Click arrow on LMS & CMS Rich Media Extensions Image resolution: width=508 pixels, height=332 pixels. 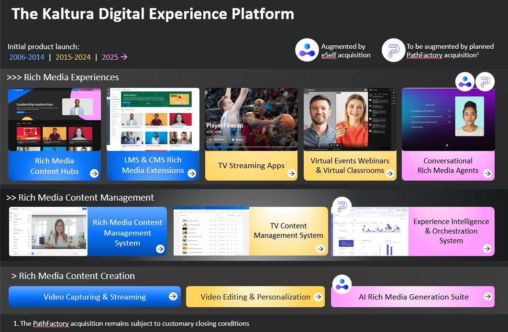[x=192, y=173]
